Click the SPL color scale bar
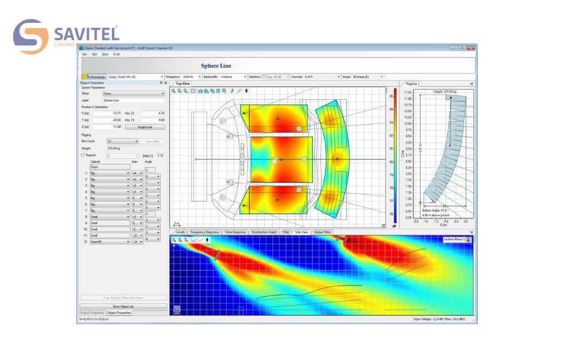574x344 pixels. pos(395,156)
